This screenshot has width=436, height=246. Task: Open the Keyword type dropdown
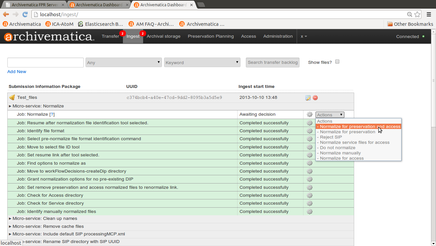pyautogui.click(x=202, y=62)
